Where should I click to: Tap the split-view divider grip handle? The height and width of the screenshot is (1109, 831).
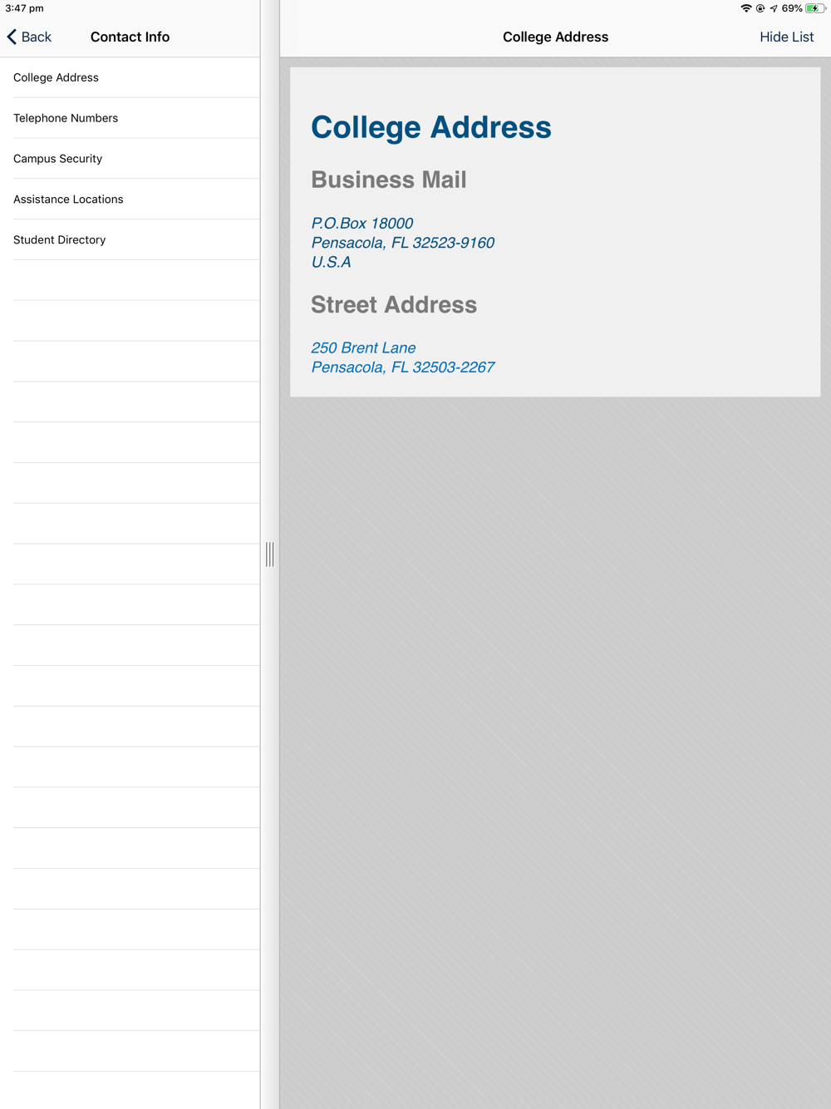point(270,554)
